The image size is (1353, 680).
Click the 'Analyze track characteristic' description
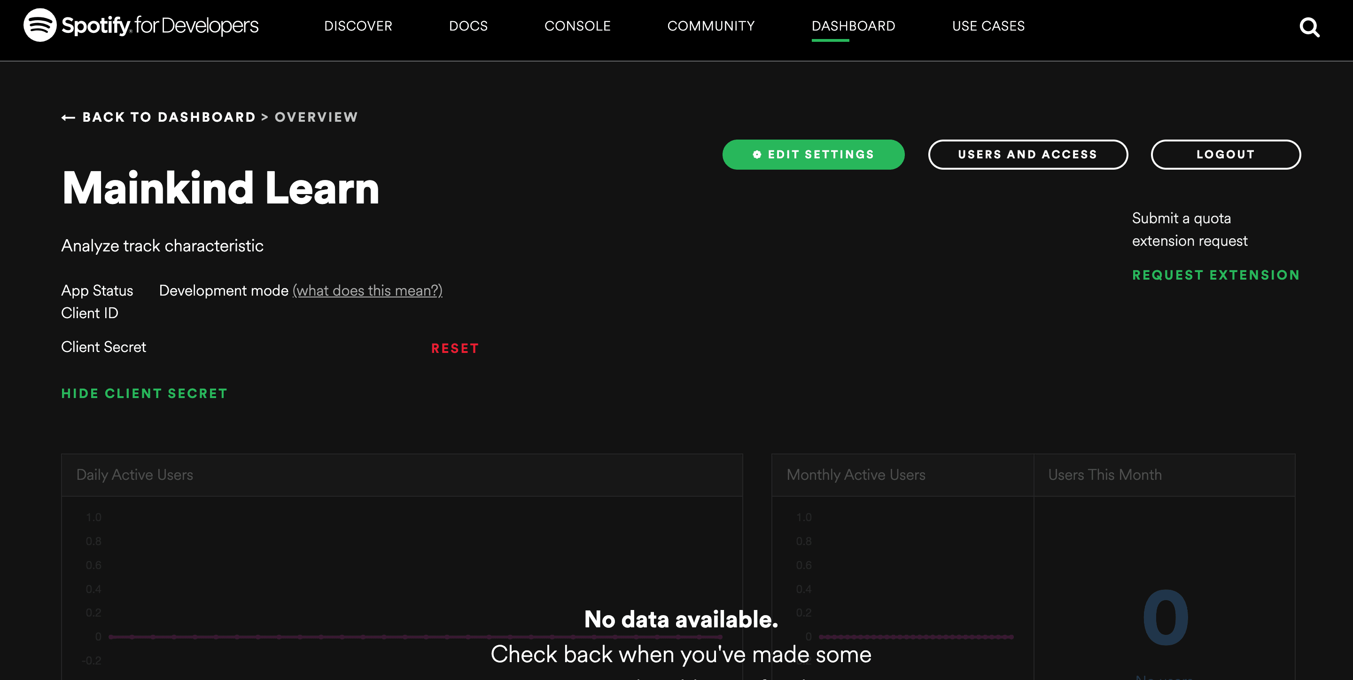click(x=162, y=246)
